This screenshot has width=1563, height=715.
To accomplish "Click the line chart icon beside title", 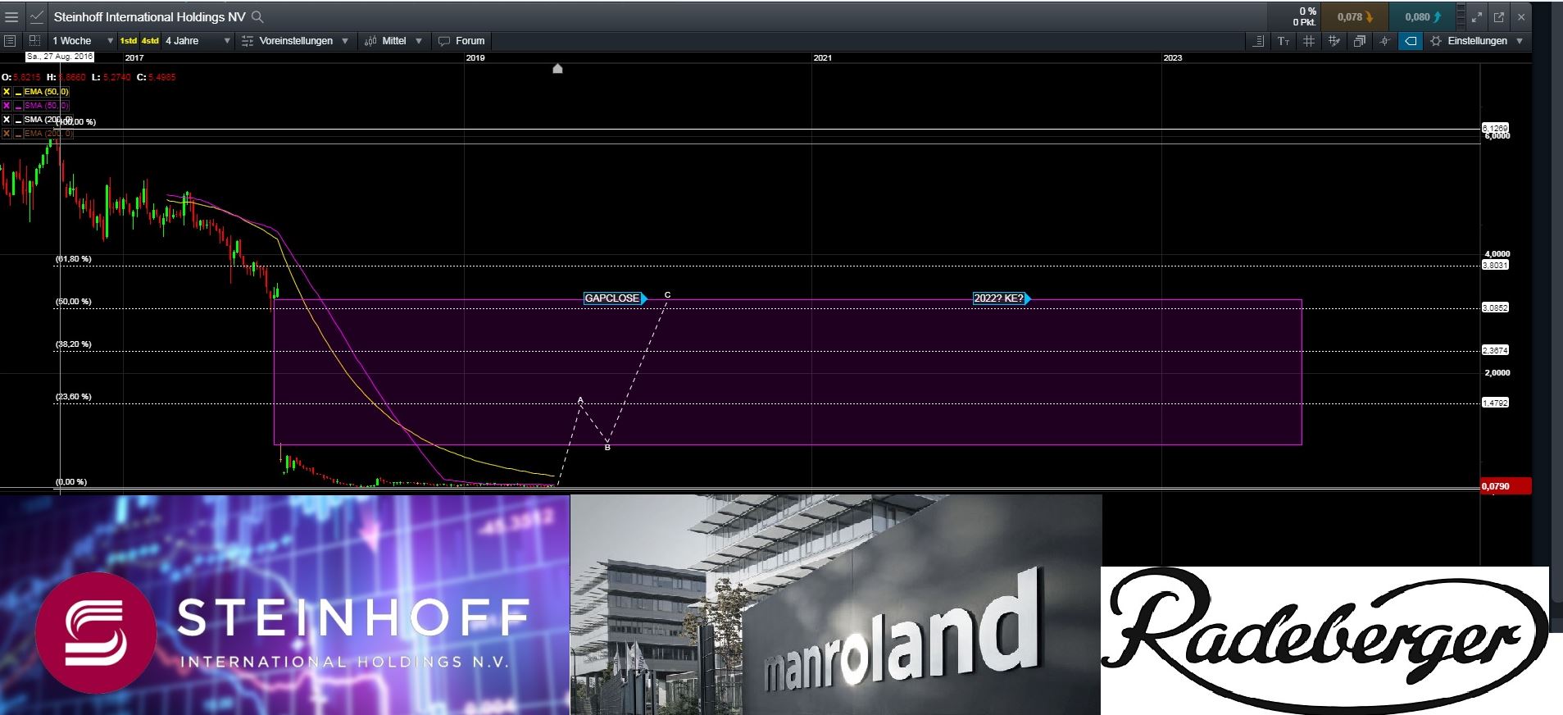I will (x=37, y=16).
